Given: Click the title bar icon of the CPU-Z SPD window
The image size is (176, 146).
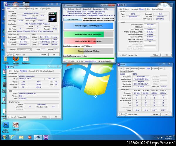Looking at the screenshot, I should coord(119,64).
